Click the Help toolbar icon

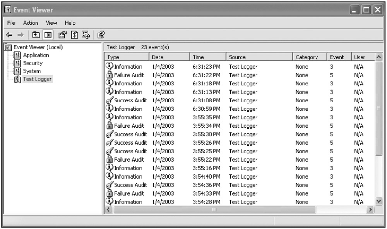101,35
